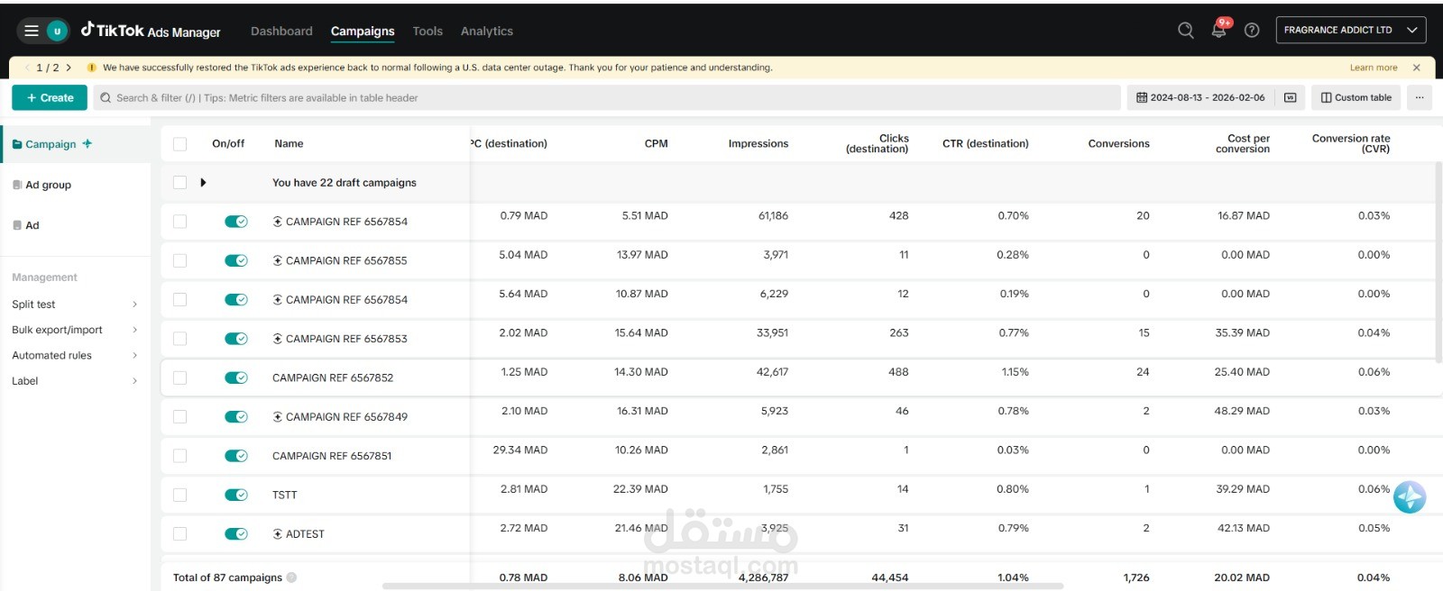Open campaign named TSTT
The height and width of the screenshot is (591, 1443).
[x=285, y=495]
